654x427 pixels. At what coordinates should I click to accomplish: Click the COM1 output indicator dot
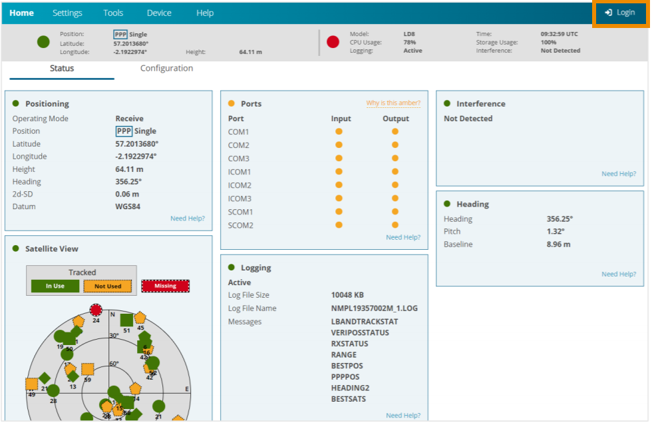pyautogui.click(x=395, y=132)
